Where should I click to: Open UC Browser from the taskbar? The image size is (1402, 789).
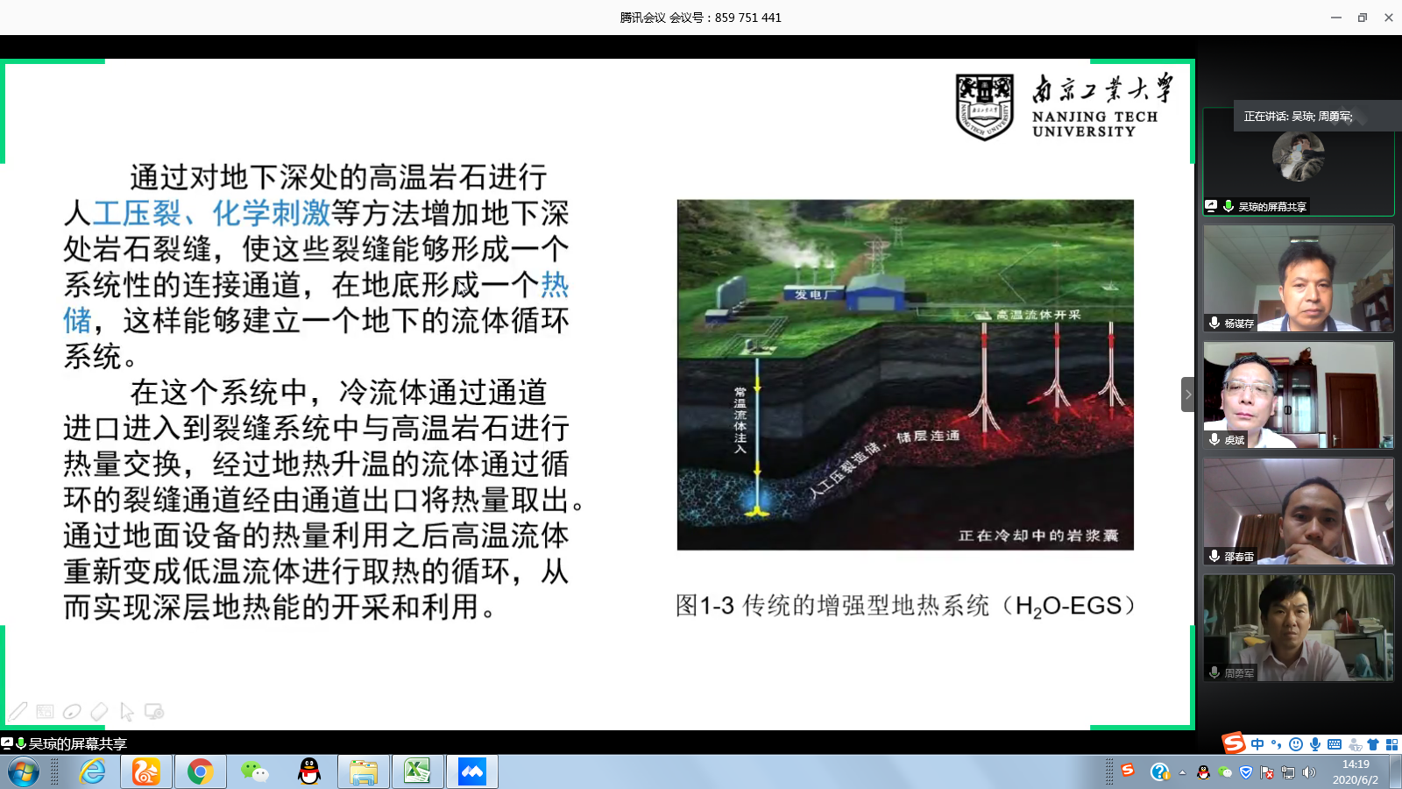tap(146, 771)
